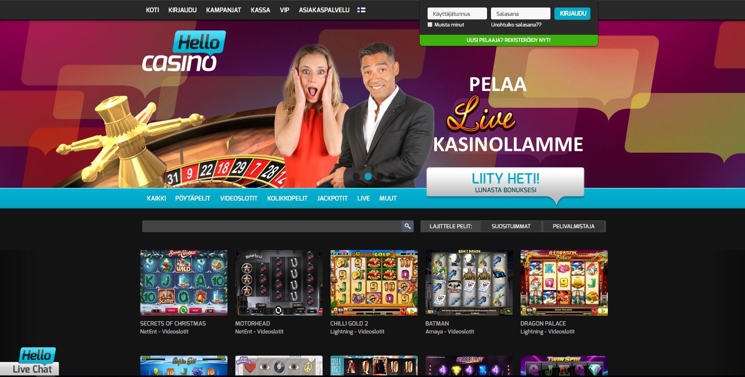
Task: Click Uusi pelaaja Rekisteröidy nyt bar
Action: 509,40
